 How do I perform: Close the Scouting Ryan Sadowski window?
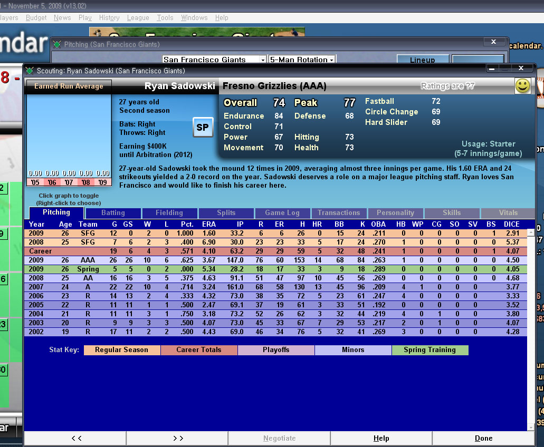pos(521,69)
